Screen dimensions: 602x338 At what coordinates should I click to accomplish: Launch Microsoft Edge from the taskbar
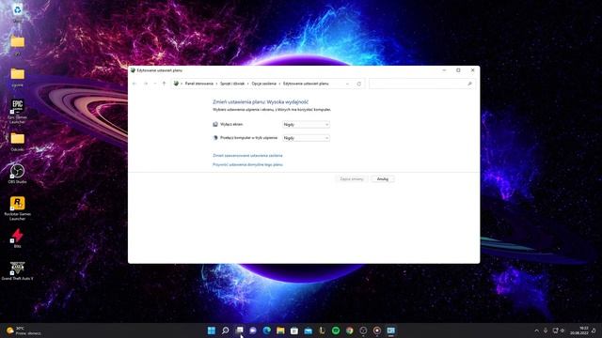[x=267, y=330]
